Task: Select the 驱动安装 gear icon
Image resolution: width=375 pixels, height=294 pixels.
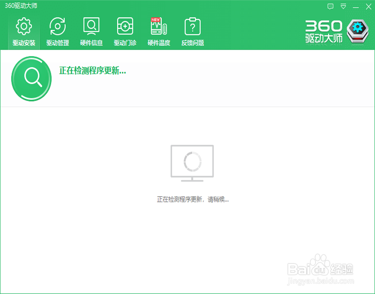Action: (x=23, y=27)
